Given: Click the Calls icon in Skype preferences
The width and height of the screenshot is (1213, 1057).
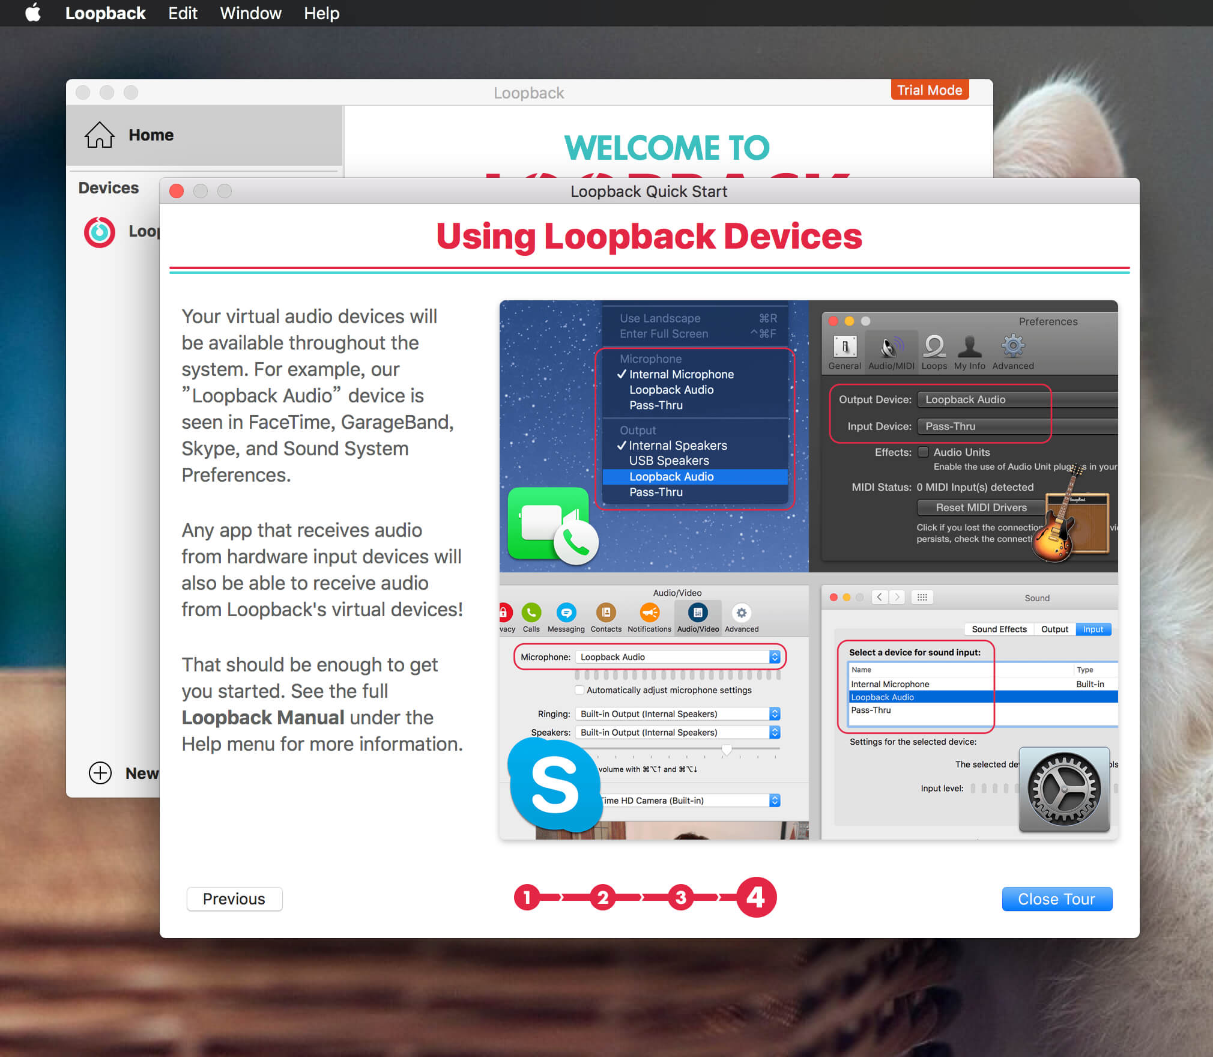Looking at the screenshot, I should [531, 618].
